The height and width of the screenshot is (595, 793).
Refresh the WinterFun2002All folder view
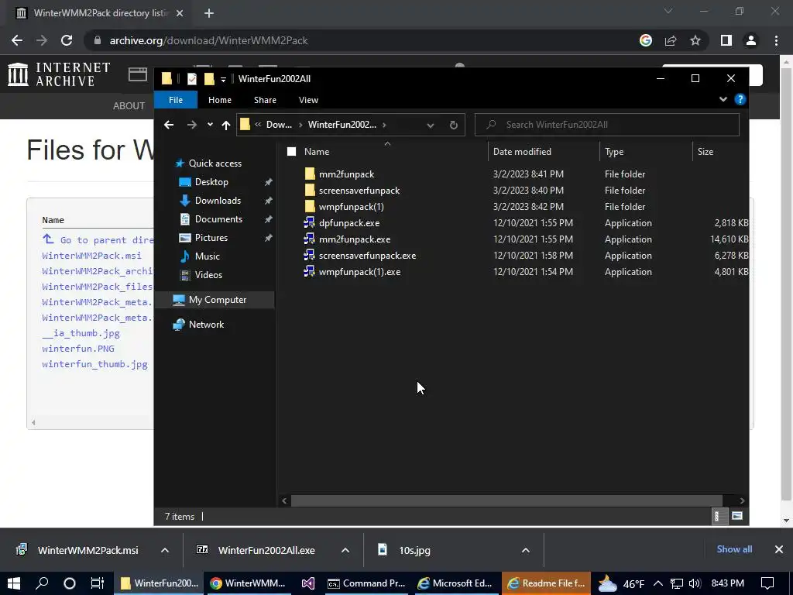pyautogui.click(x=454, y=125)
